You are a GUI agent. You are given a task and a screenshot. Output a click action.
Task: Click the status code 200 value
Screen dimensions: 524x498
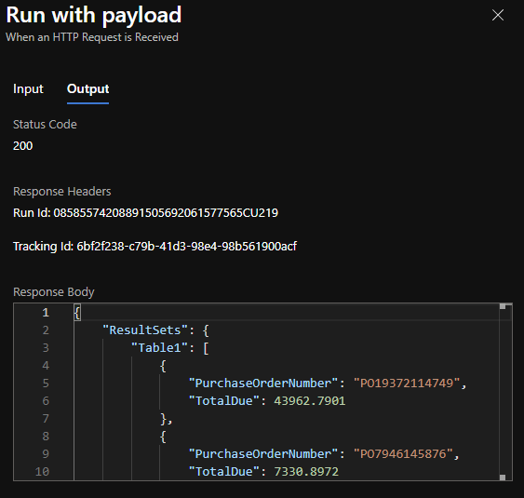click(22, 146)
